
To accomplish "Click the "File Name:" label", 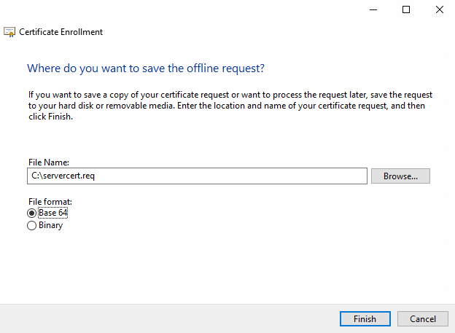I will pos(47,162).
